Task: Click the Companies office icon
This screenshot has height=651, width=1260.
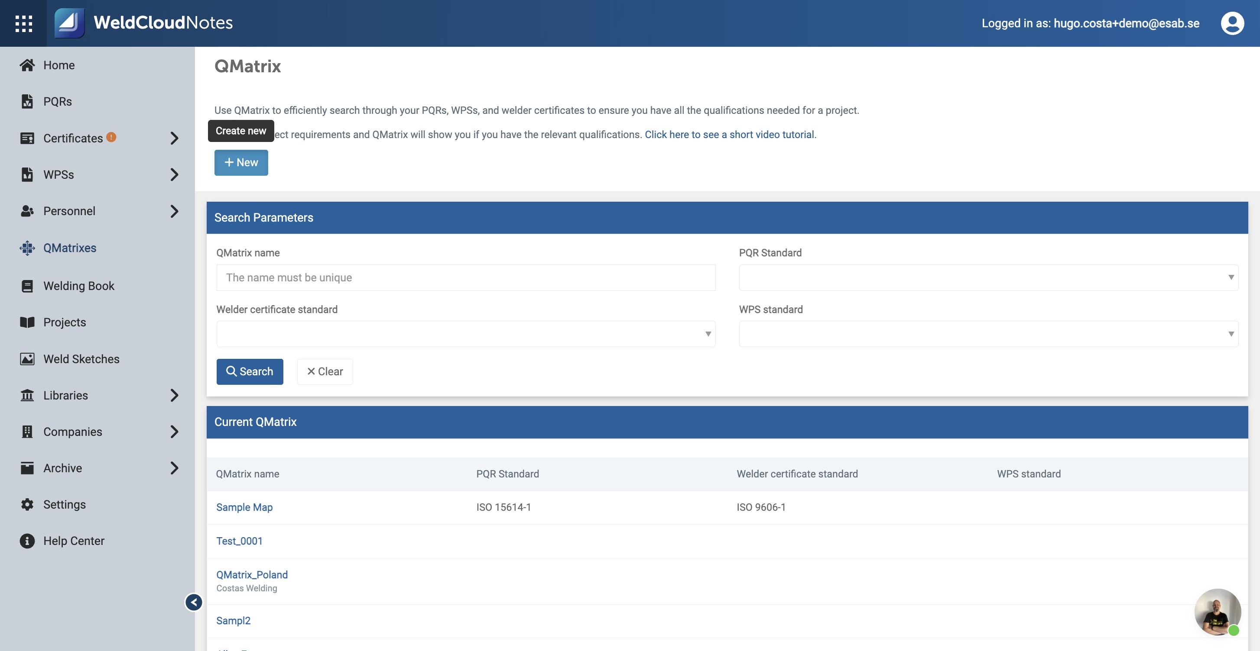Action: (x=27, y=432)
